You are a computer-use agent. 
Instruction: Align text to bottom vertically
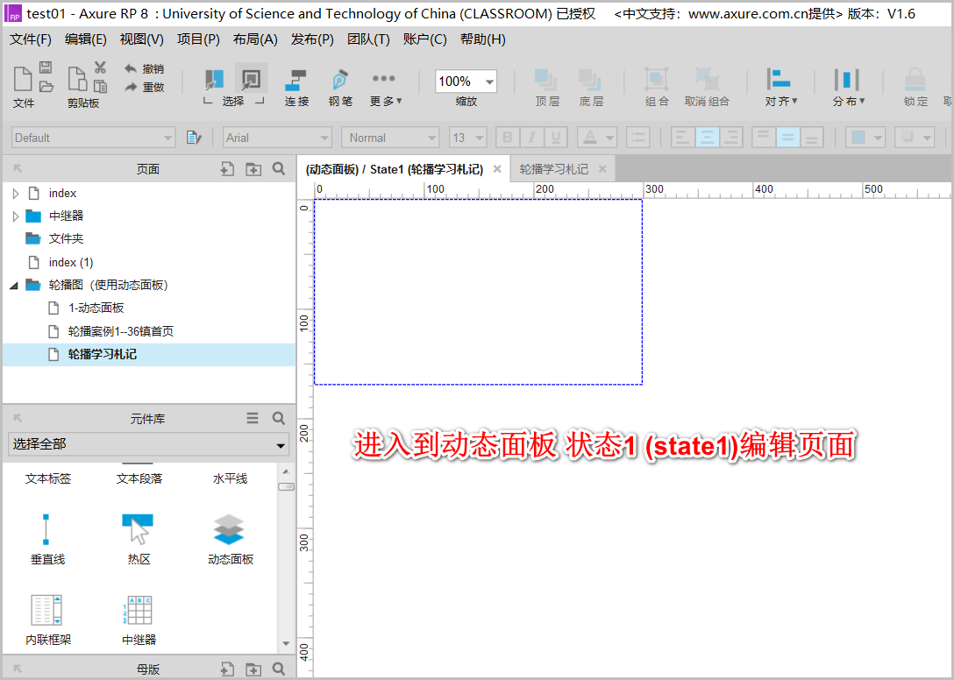pos(812,138)
